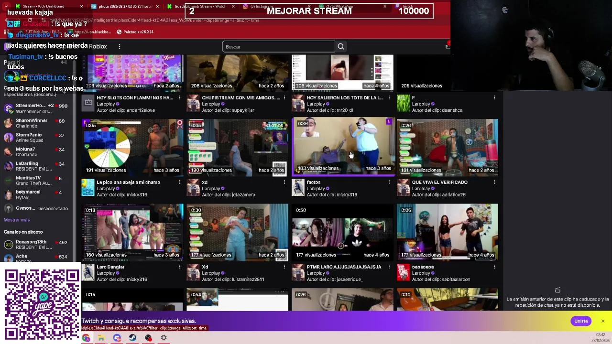
Task: Open Moluna7 channel in the sidebar
Action: tap(36, 152)
